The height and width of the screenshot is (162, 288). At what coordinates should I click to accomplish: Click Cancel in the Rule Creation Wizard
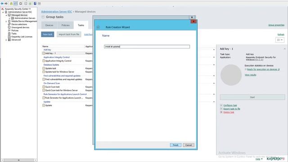pyautogui.click(x=189, y=145)
